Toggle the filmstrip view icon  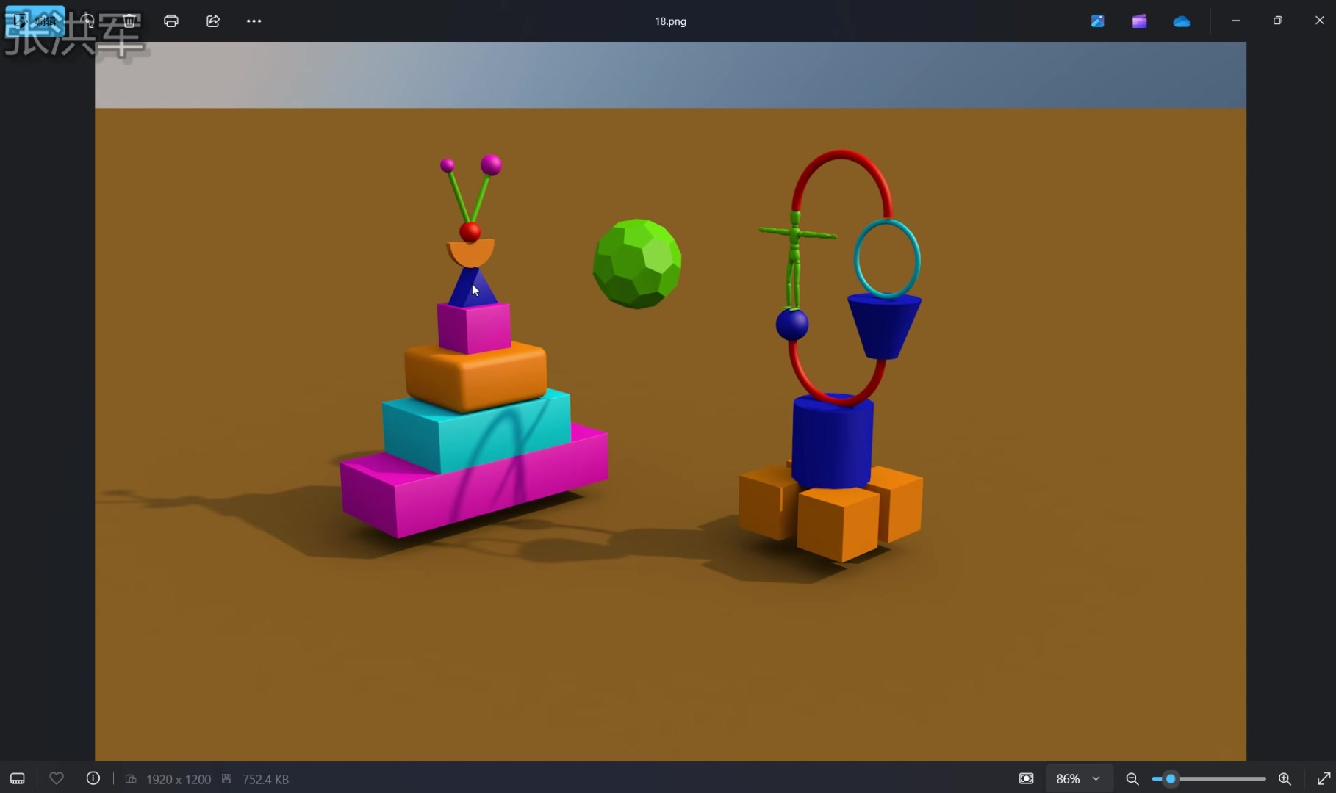(18, 778)
